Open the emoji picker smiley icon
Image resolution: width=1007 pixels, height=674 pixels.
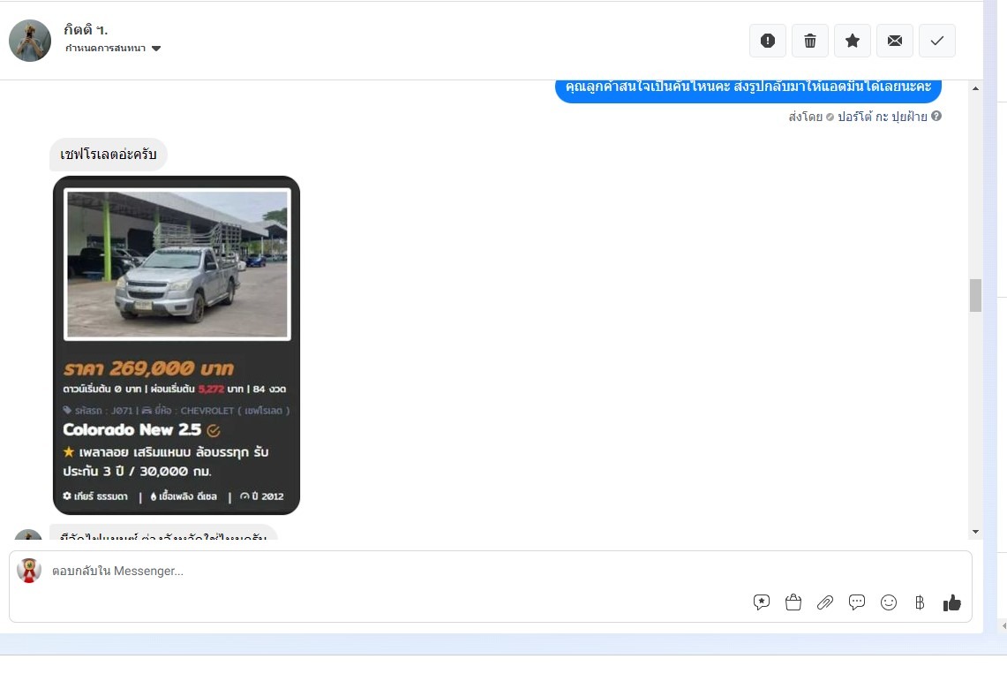coord(889,602)
